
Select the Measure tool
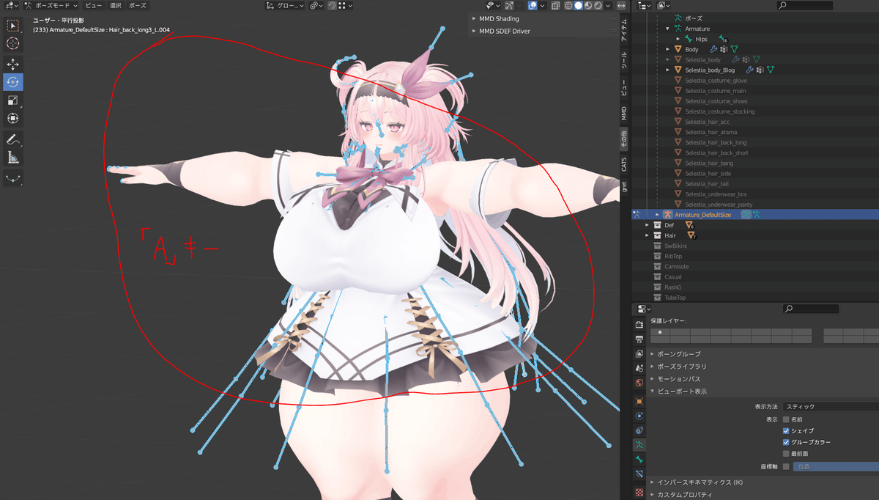pos(13,157)
